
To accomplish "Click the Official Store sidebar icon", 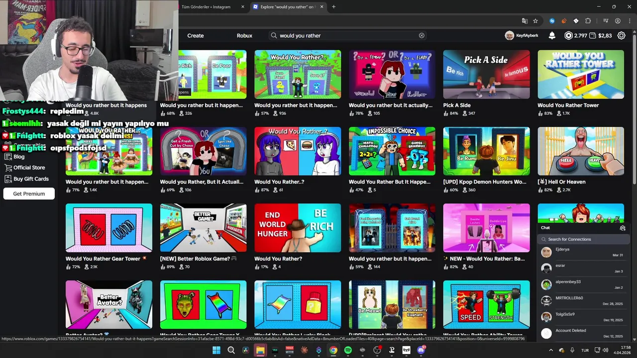I will point(8,168).
